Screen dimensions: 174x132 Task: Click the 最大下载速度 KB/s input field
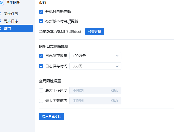pyautogui.click(x=90, y=101)
